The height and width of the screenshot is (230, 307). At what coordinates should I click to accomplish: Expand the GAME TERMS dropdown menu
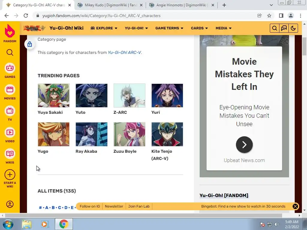point(169,28)
